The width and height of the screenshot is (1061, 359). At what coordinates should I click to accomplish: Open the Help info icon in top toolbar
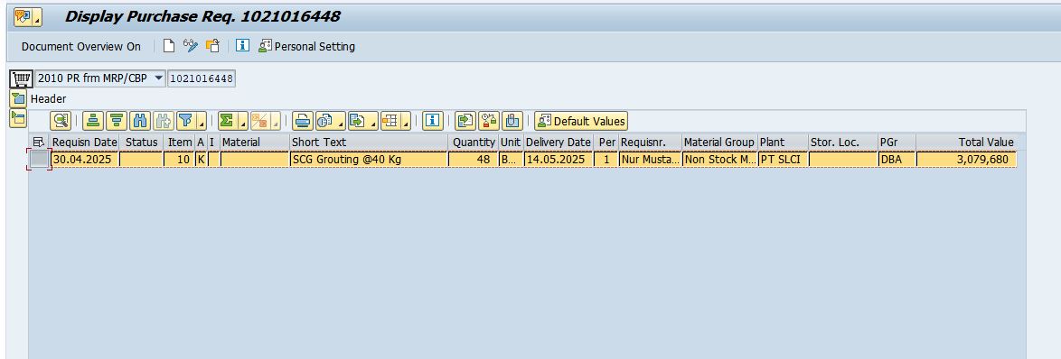point(243,46)
